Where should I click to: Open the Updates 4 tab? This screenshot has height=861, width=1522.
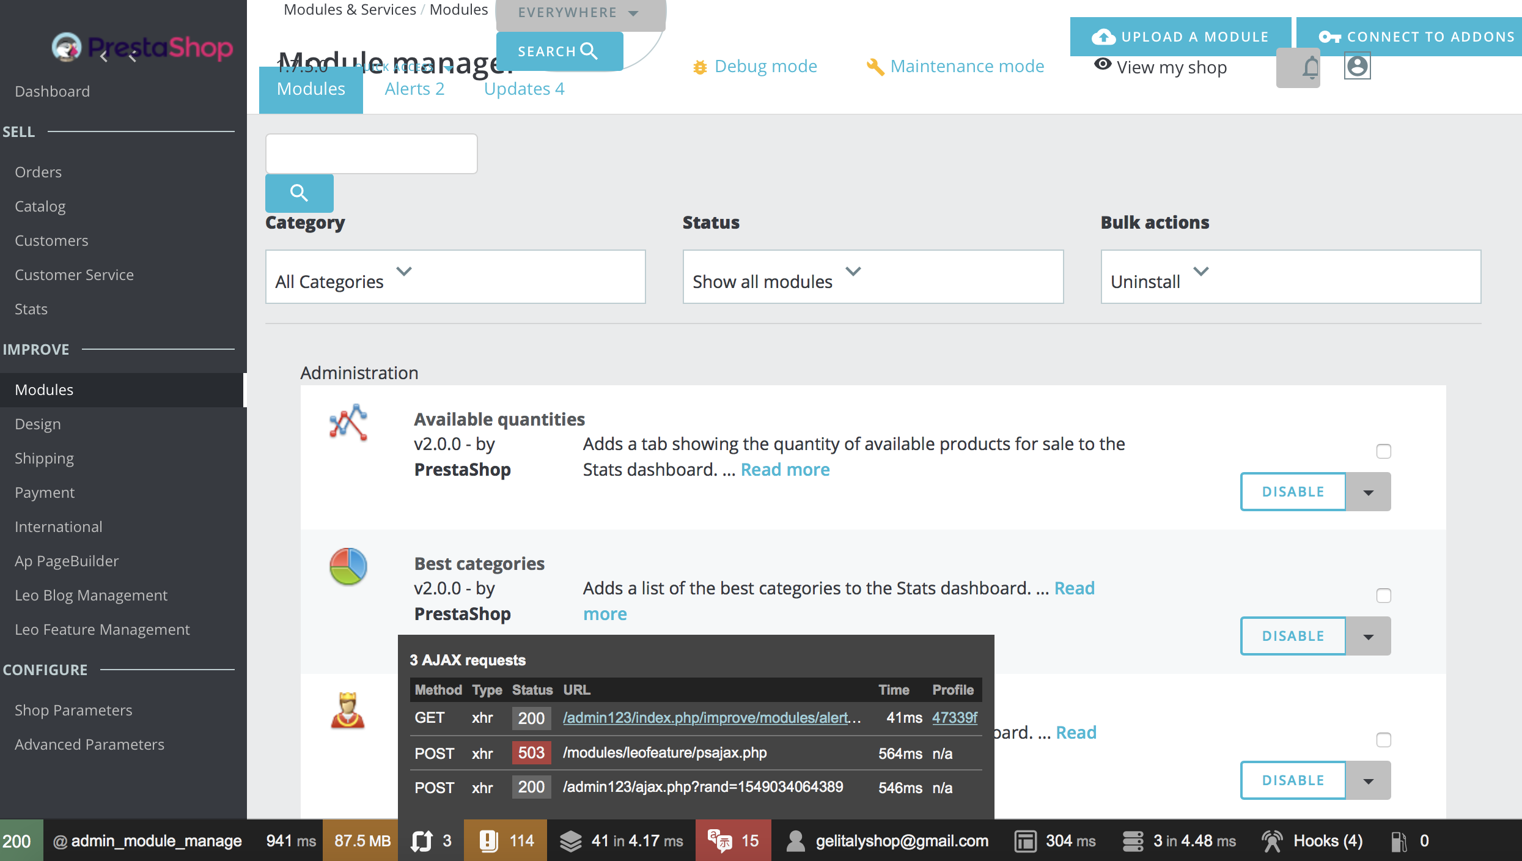coord(524,88)
